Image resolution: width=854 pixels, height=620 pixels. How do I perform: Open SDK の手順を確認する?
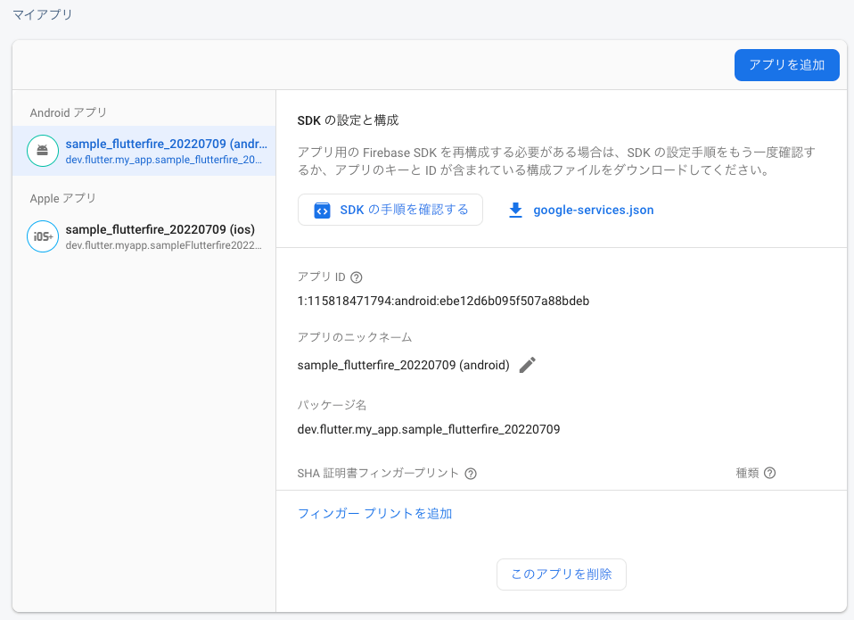[390, 210]
